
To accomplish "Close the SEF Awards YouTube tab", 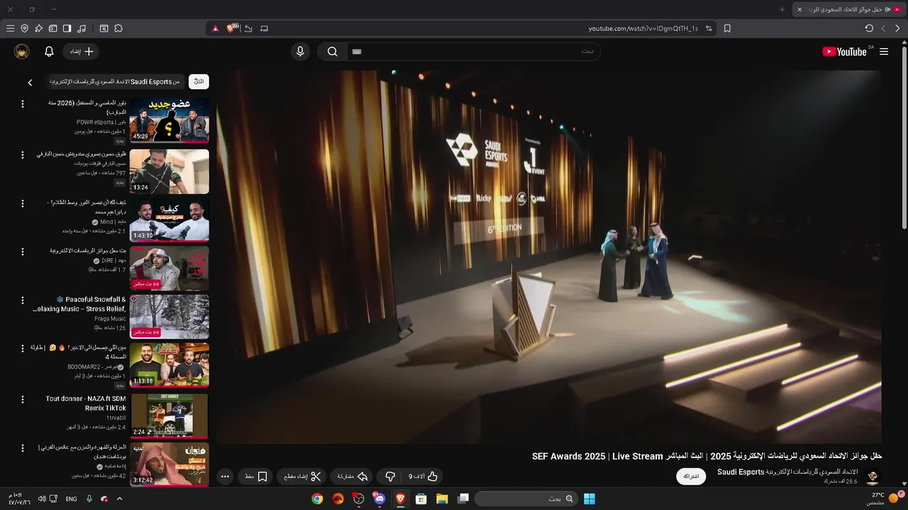I will tap(799, 9).
